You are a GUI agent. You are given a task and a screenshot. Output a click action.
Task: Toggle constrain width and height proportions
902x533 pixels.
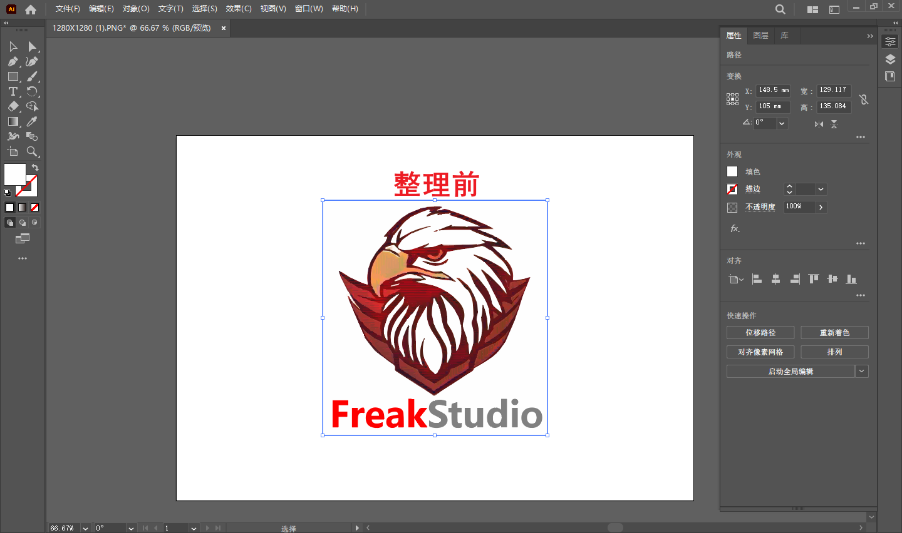pos(864,99)
